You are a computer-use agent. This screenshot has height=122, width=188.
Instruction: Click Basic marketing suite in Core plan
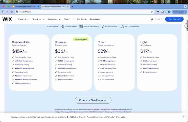click(108, 68)
